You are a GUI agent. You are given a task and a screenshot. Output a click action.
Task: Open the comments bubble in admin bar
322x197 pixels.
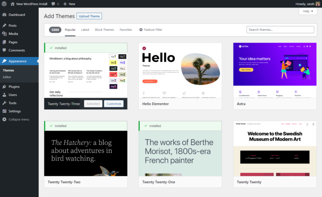point(54,4)
